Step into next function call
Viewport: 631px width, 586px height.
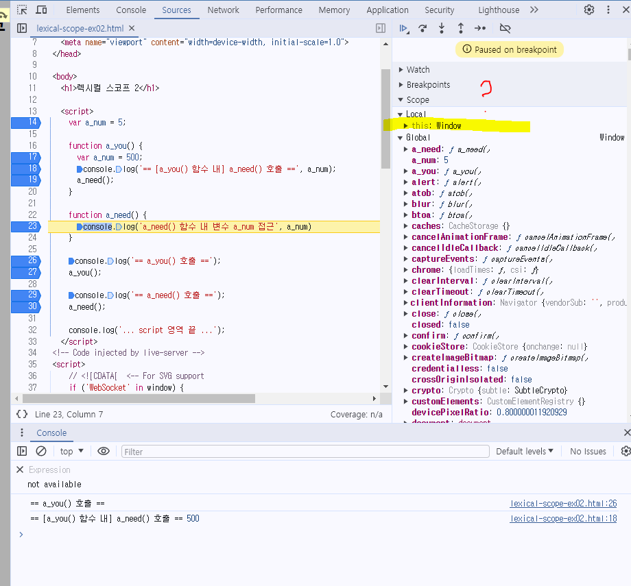(x=442, y=28)
